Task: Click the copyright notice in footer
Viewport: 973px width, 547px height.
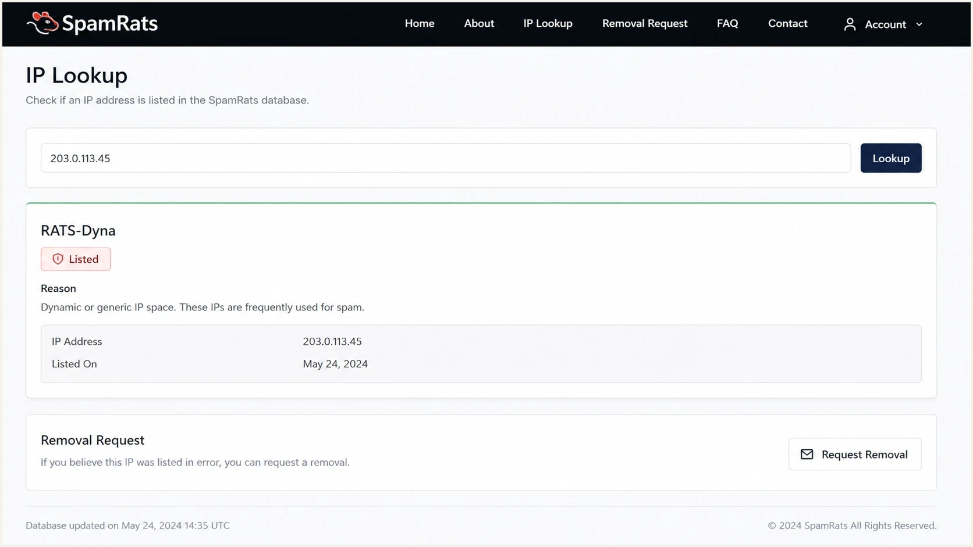Action: tap(852, 525)
